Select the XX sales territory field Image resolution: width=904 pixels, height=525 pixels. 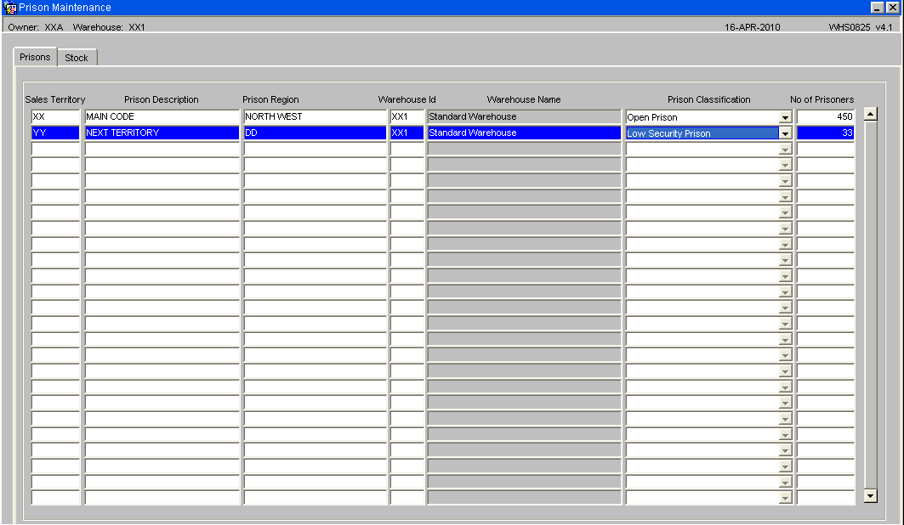pyautogui.click(x=55, y=117)
